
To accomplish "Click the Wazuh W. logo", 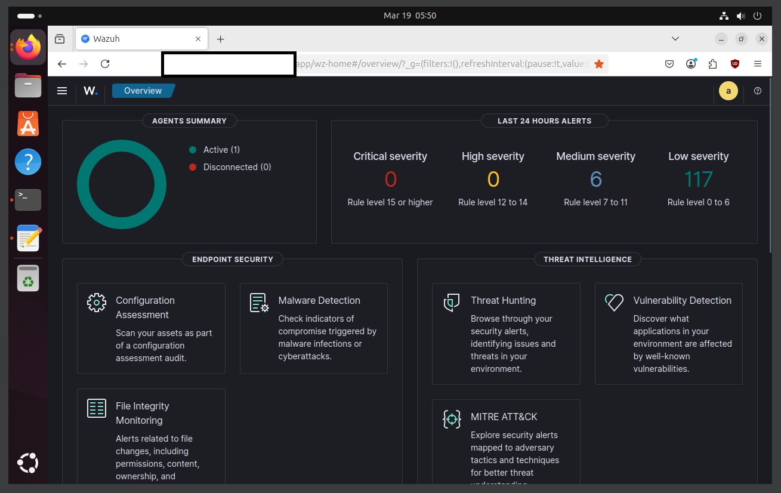I will (x=91, y=91).
